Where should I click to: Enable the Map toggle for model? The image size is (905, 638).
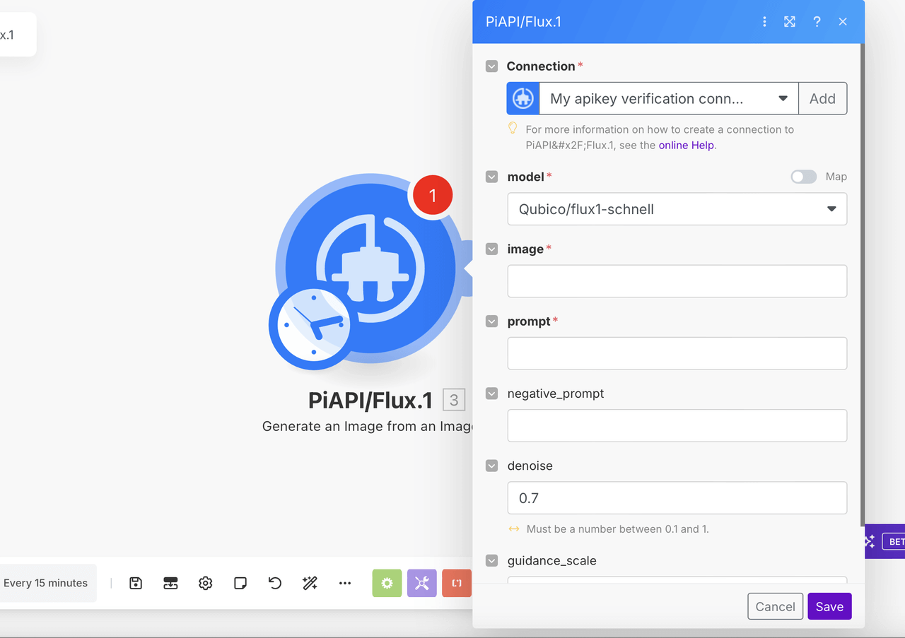pos(803,177)
